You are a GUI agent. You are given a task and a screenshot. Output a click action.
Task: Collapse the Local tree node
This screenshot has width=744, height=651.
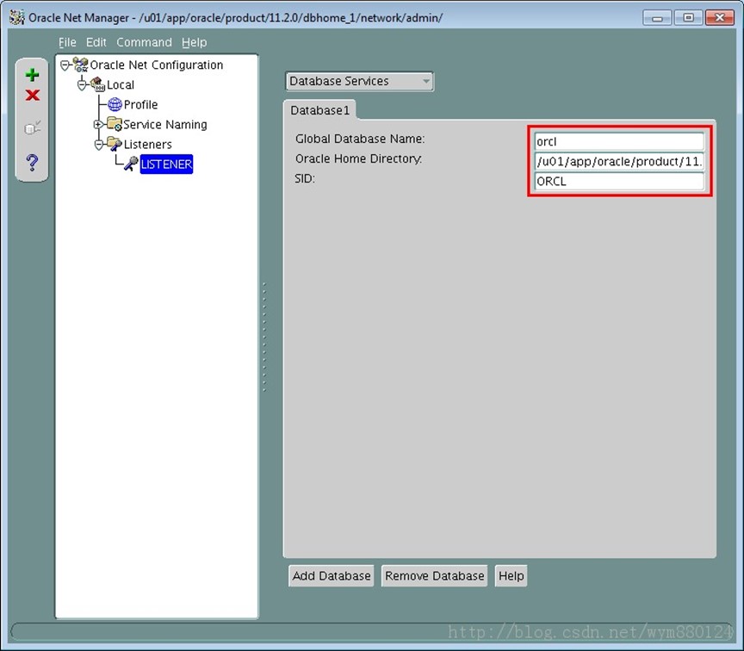(x=82, y=85)
